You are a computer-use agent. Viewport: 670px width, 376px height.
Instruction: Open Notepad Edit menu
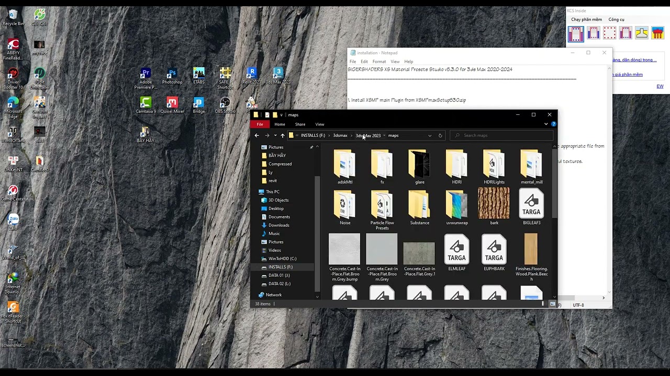tap(364, 62)
